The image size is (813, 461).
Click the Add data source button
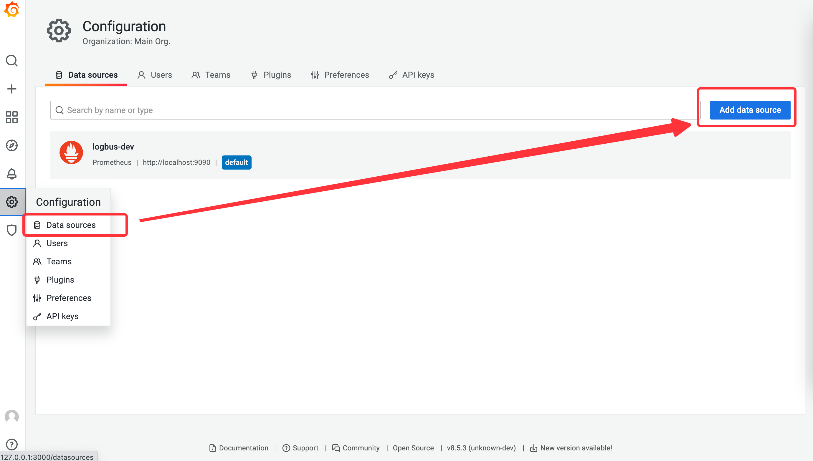click(750, 110)
